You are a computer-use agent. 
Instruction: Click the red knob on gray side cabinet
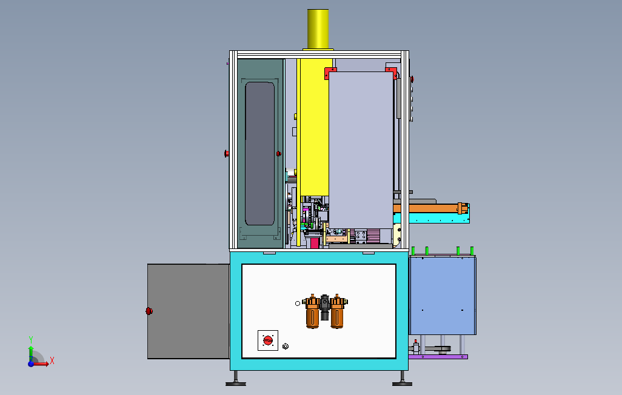[x=149, y=311]
